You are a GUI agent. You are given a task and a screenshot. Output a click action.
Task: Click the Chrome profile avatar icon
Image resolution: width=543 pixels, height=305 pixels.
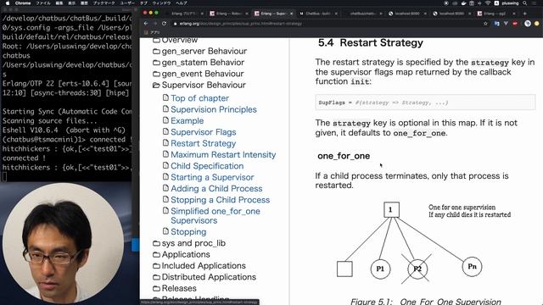click(528, 24)
